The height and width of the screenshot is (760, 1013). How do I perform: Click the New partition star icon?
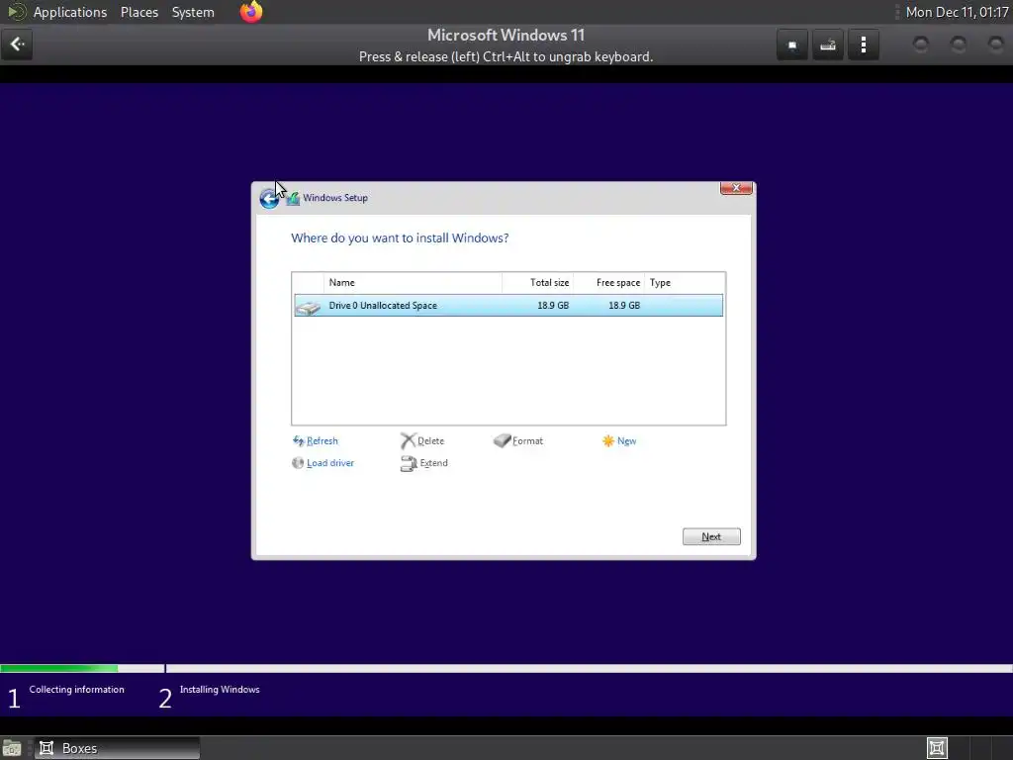[x=608, y=440]
